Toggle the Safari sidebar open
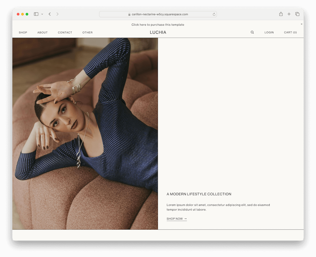Screen dimensions: 316x257 click(36, 14)
